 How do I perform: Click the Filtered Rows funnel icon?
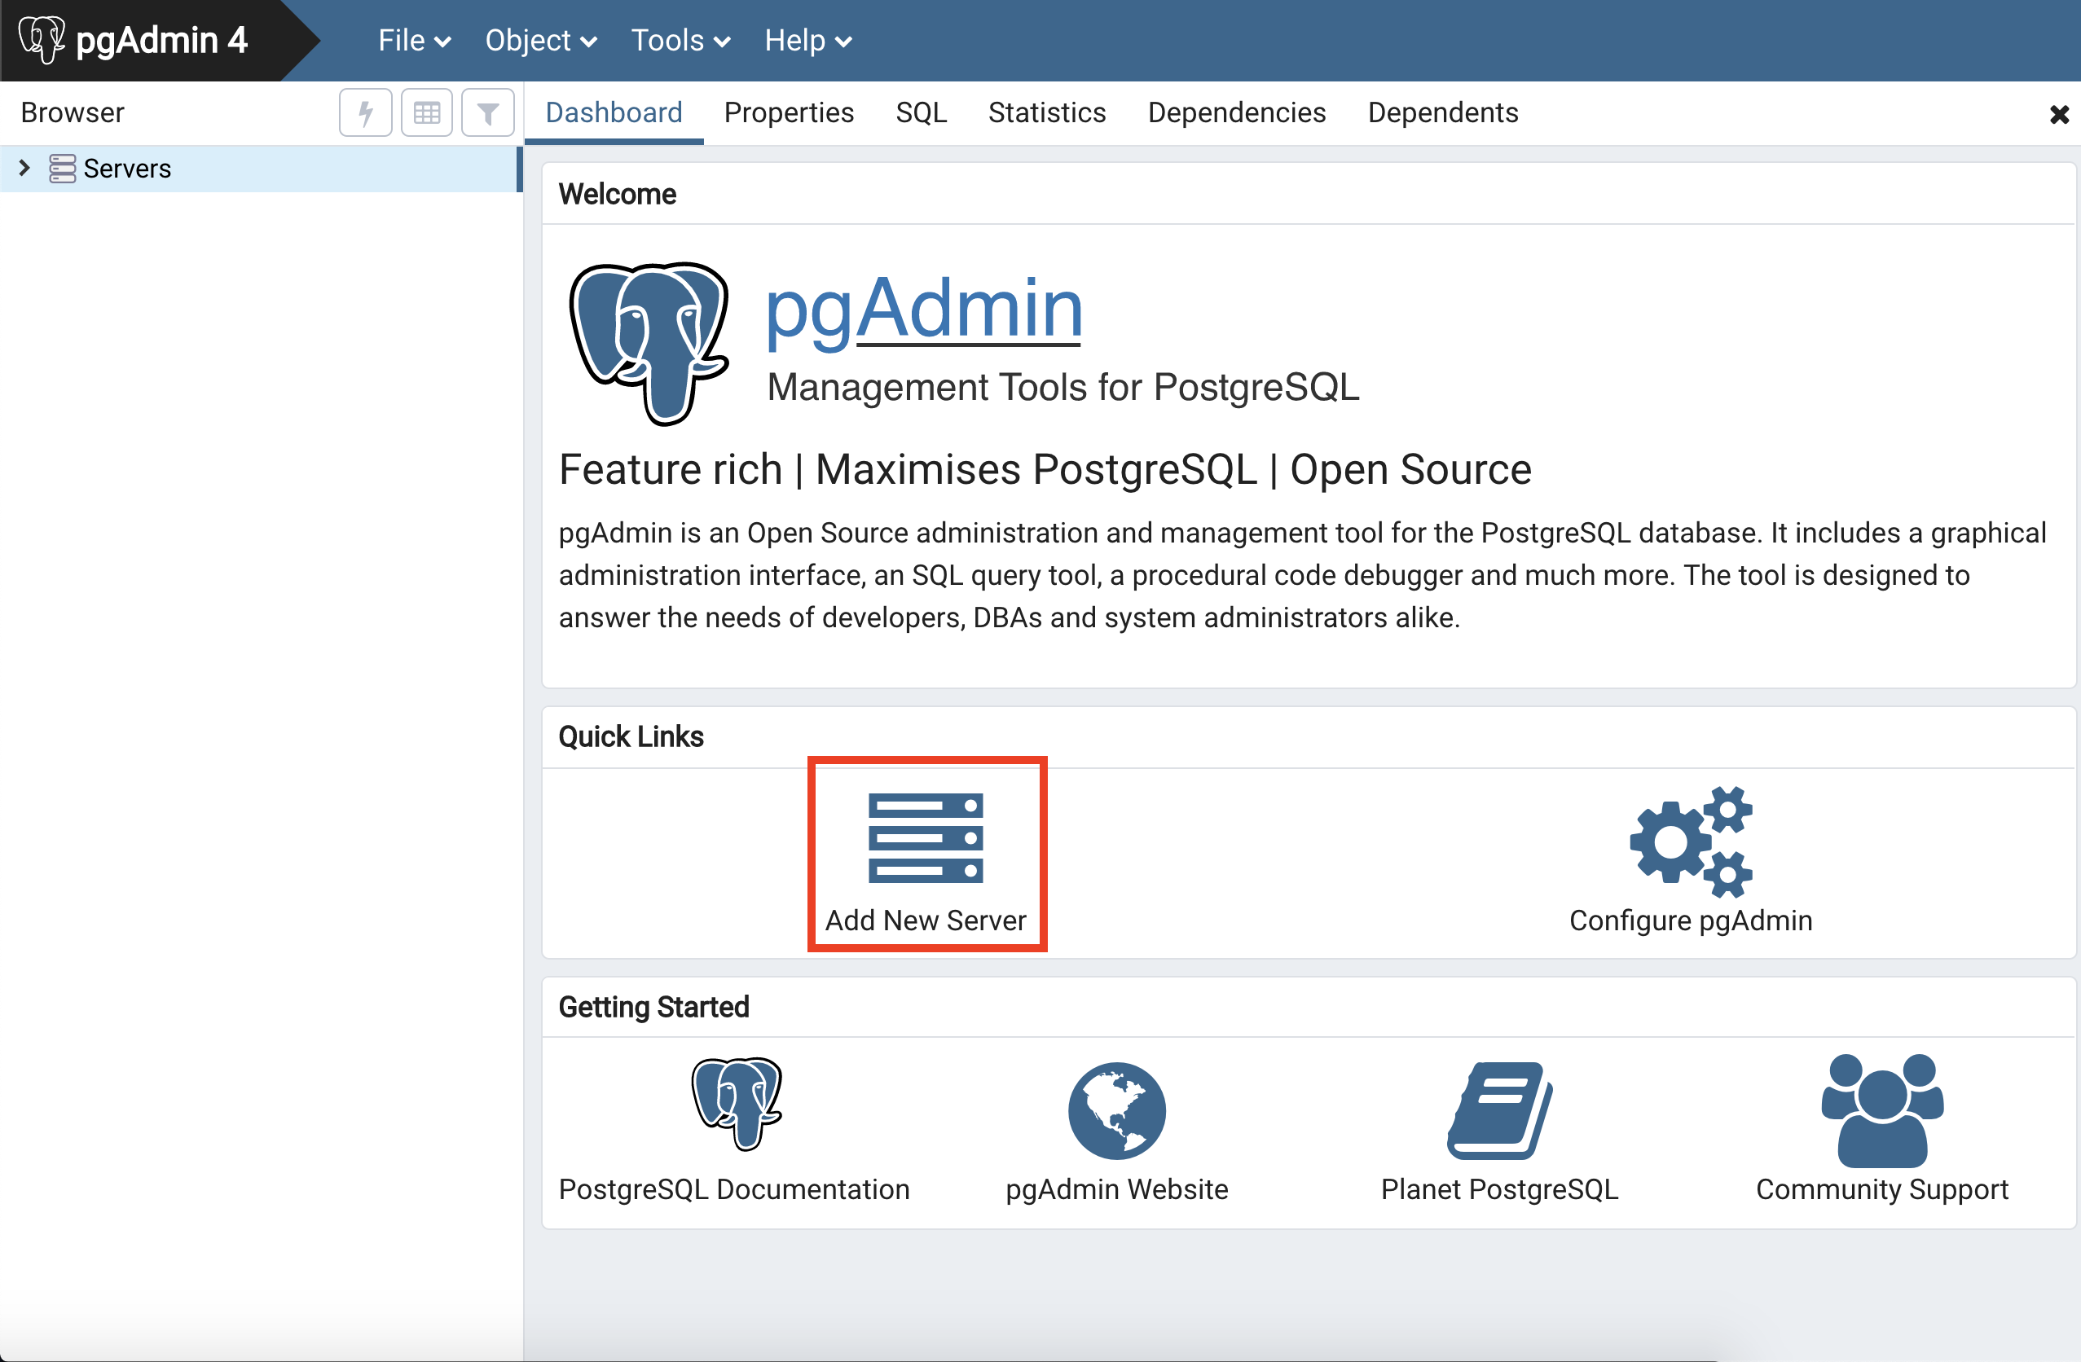(x=488, y=112)
